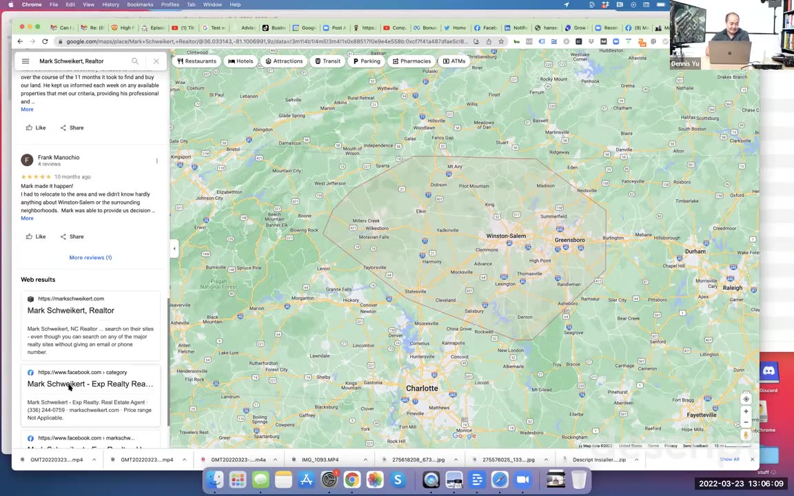Like Frank Manochio's review
This screenshot has width=794, height=496.
(36, 236)
